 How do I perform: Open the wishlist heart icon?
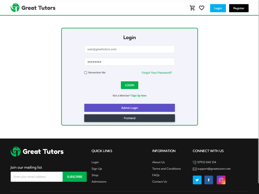(202, 8)
